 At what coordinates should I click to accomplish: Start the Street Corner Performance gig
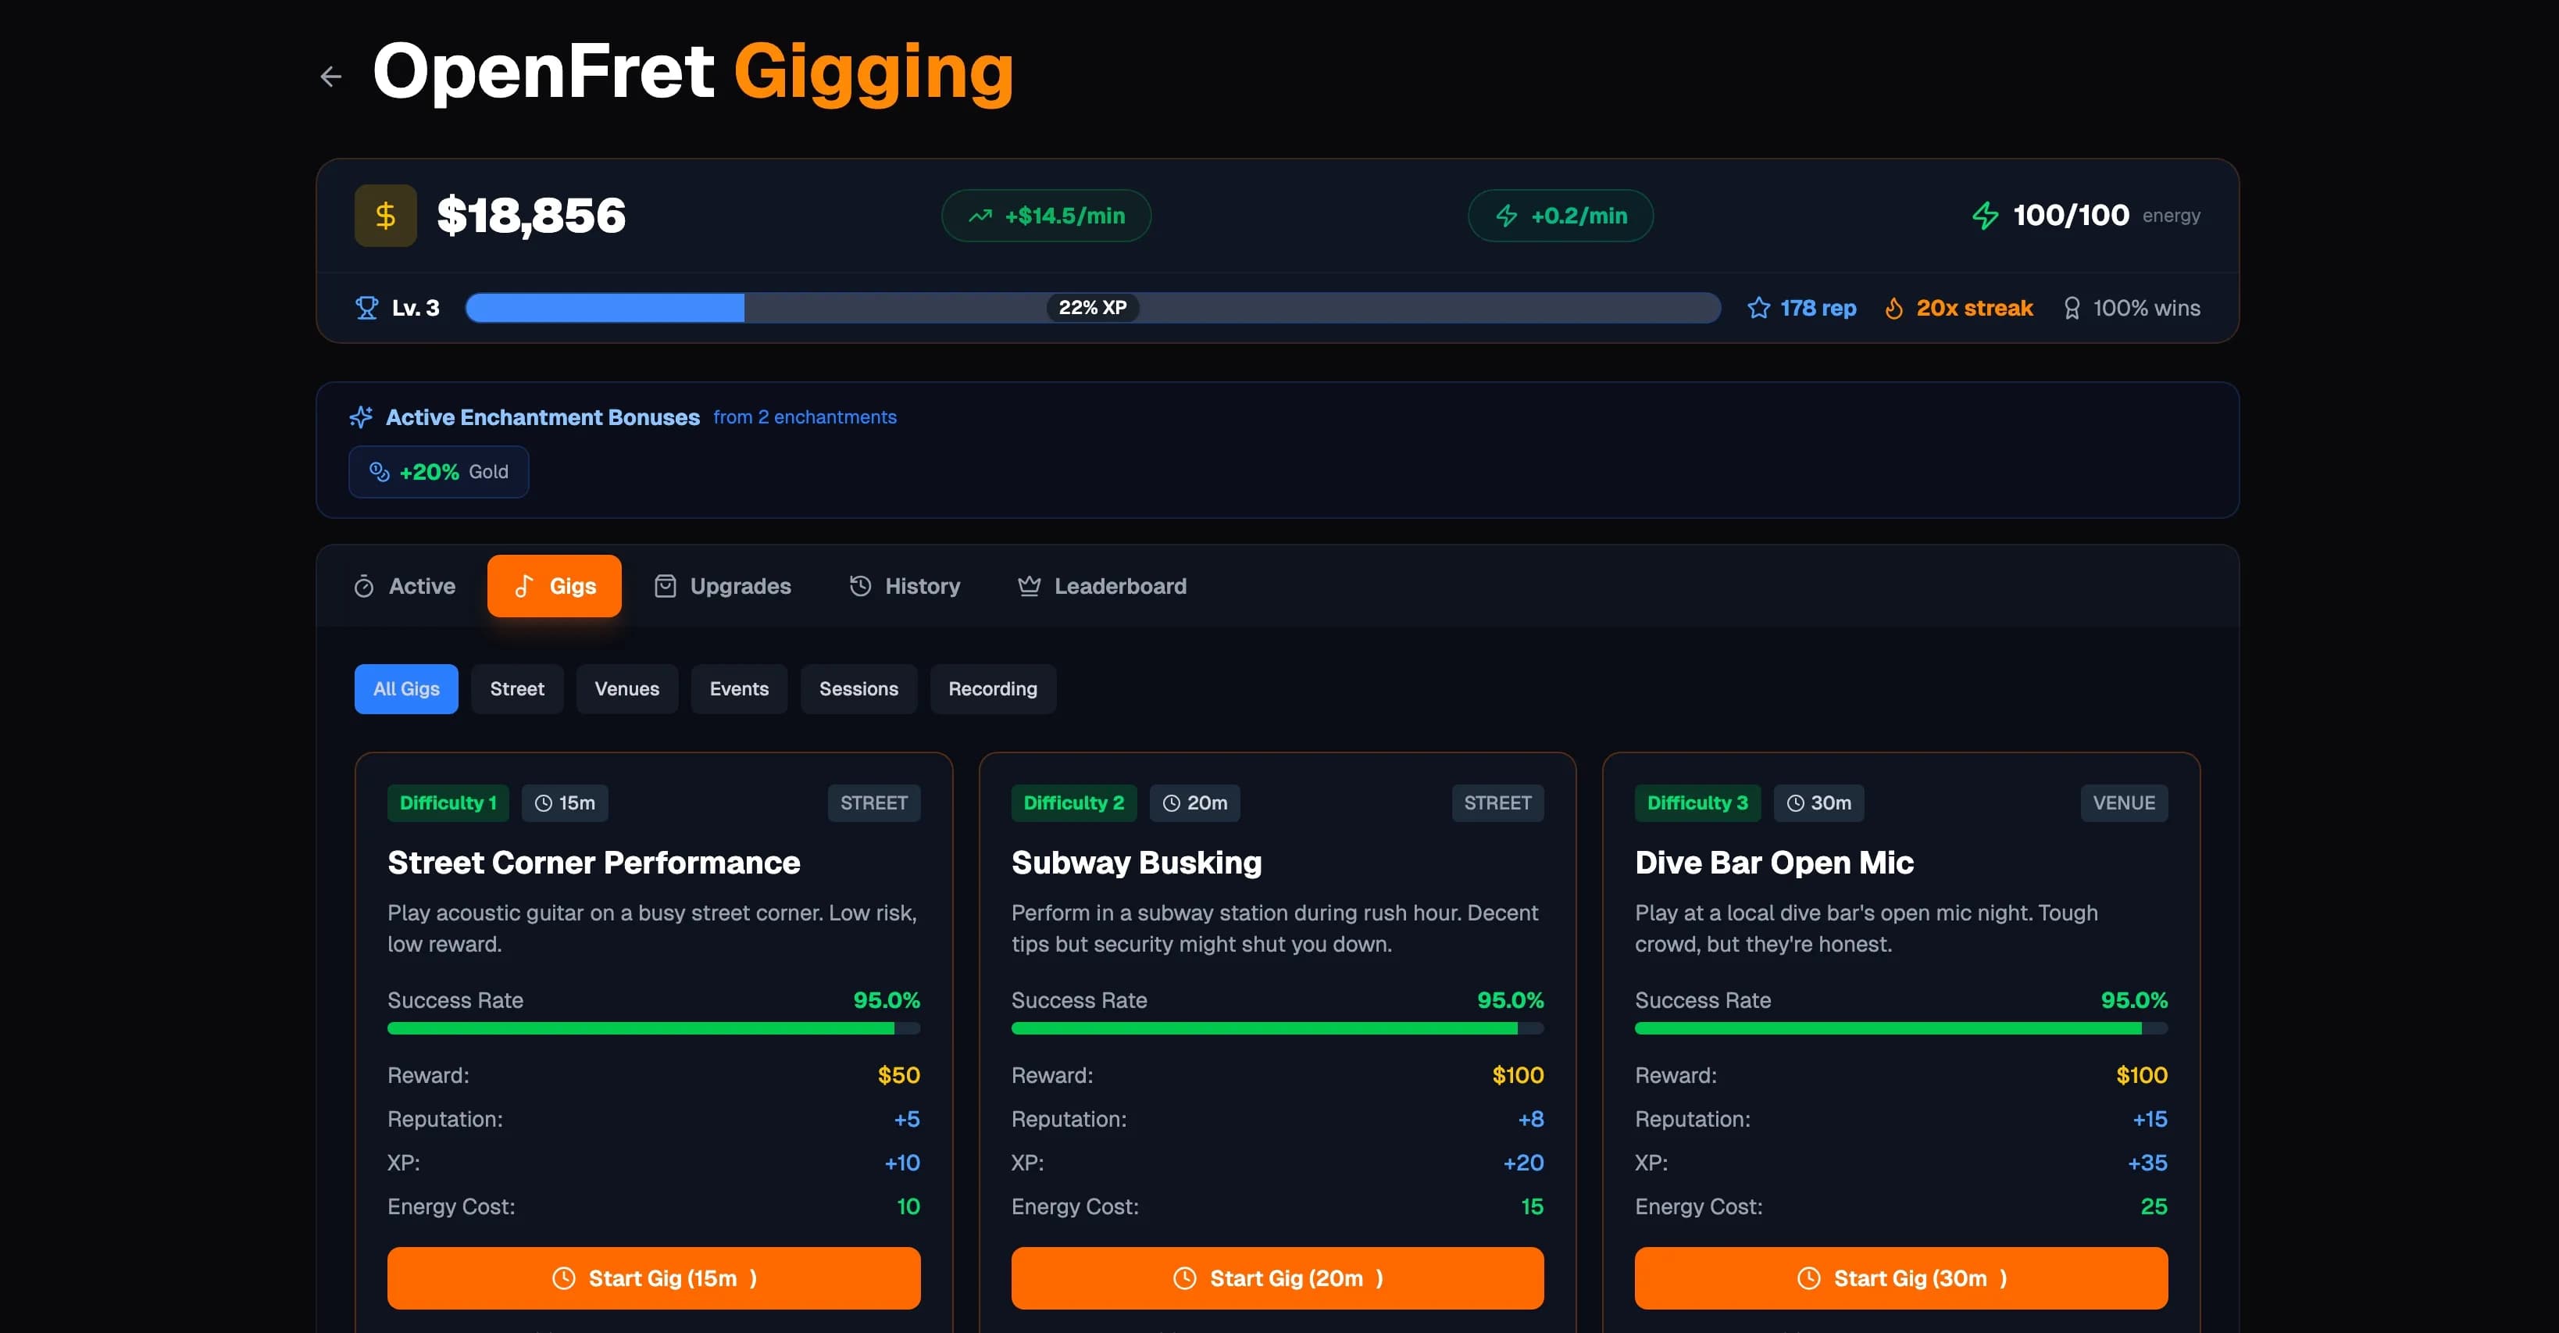click(654, 1278)
